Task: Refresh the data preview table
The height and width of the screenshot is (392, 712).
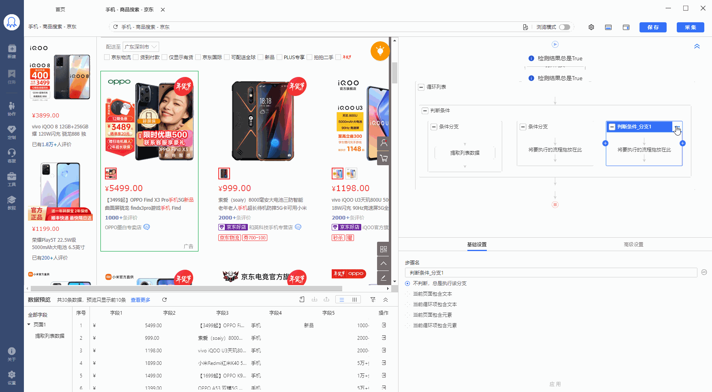Action: [x=164, y=300]
